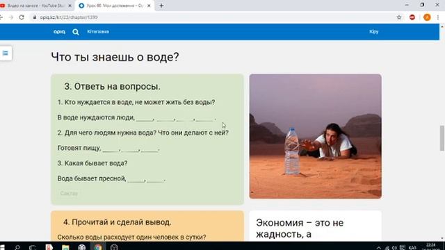Open Chrome three-dot menu
The width and height of the screenshot is (445, 250).
[438, 17]
